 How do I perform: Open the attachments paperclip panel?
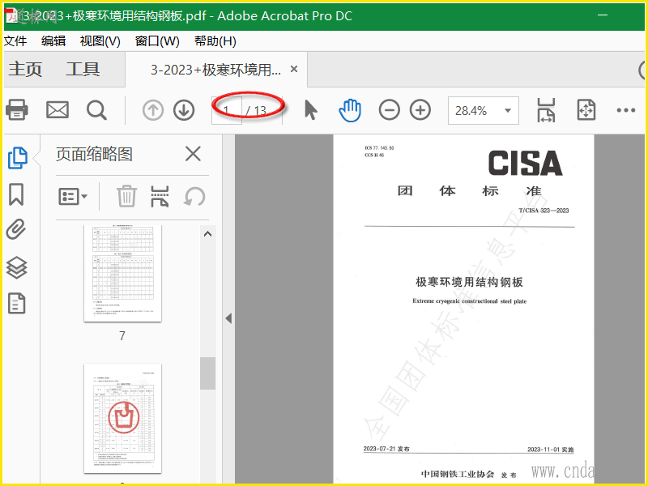tap(16, 229)
